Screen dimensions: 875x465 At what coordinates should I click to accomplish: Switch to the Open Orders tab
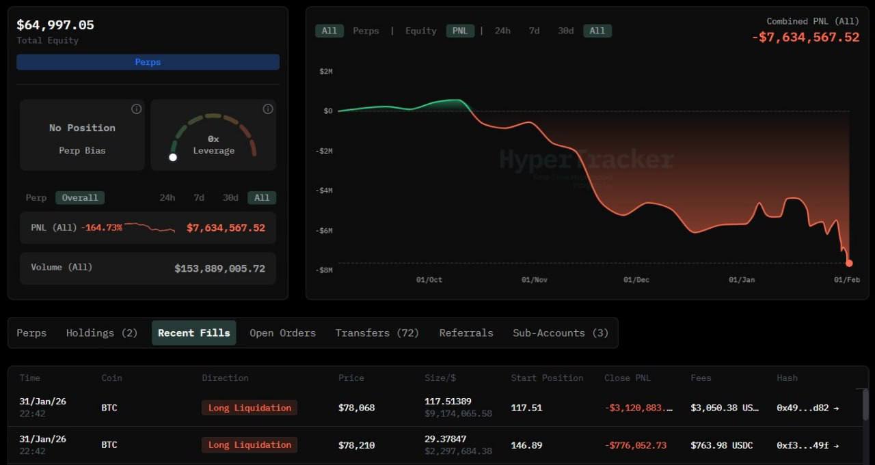tap(282, 333)
